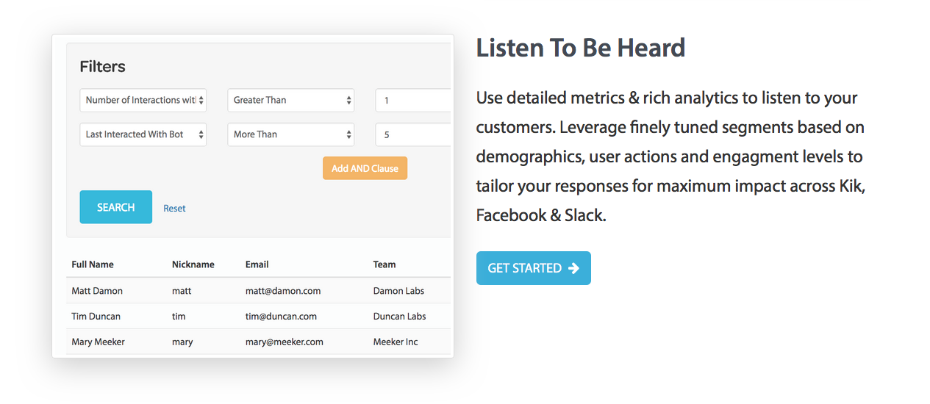Click the matt@damon.com email cell

point(283,291)
